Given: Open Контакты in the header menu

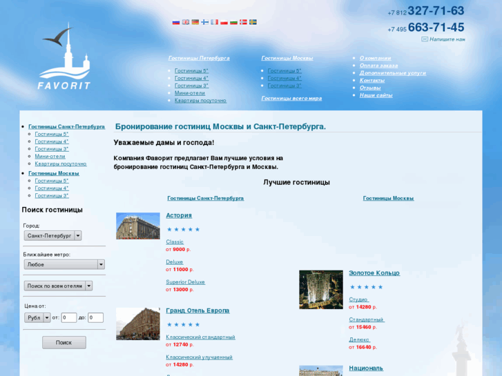Looking at the screenshot, I should 372,80.
